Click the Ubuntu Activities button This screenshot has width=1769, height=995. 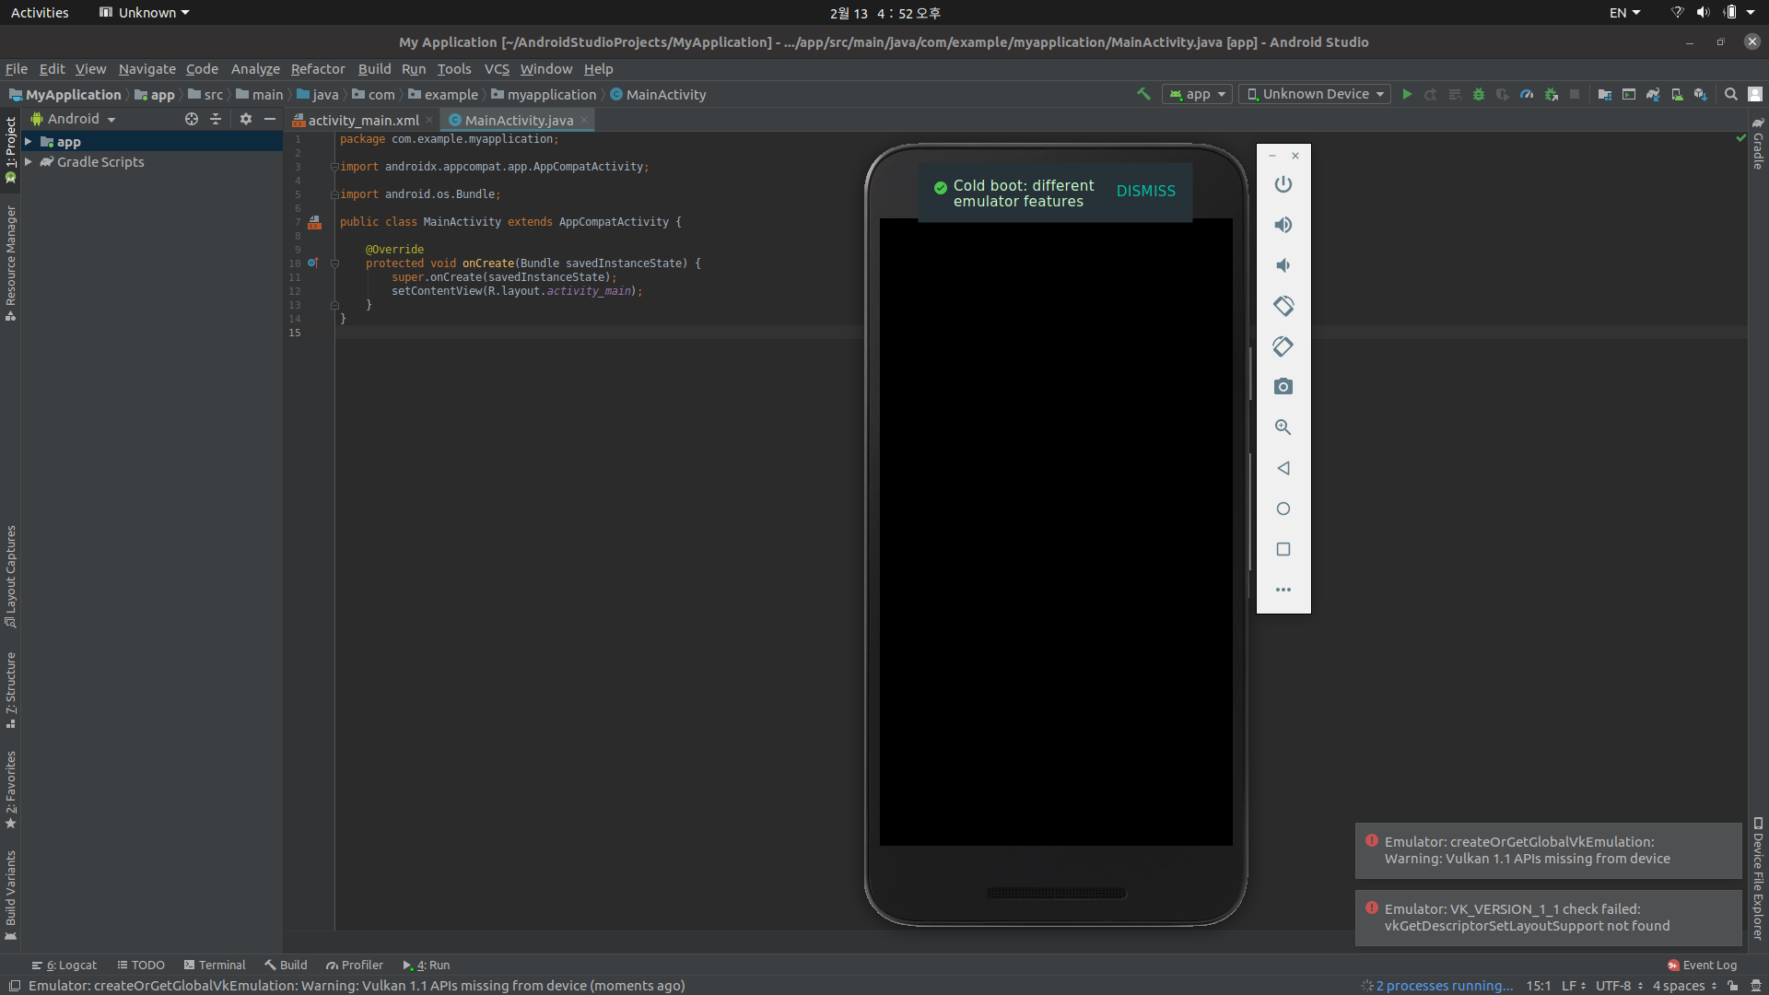(x=40, y=13)
